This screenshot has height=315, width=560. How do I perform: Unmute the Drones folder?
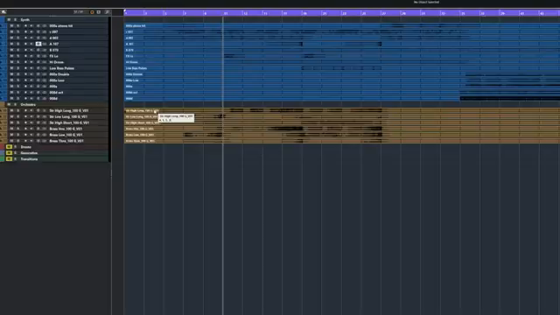click(9, 147)
